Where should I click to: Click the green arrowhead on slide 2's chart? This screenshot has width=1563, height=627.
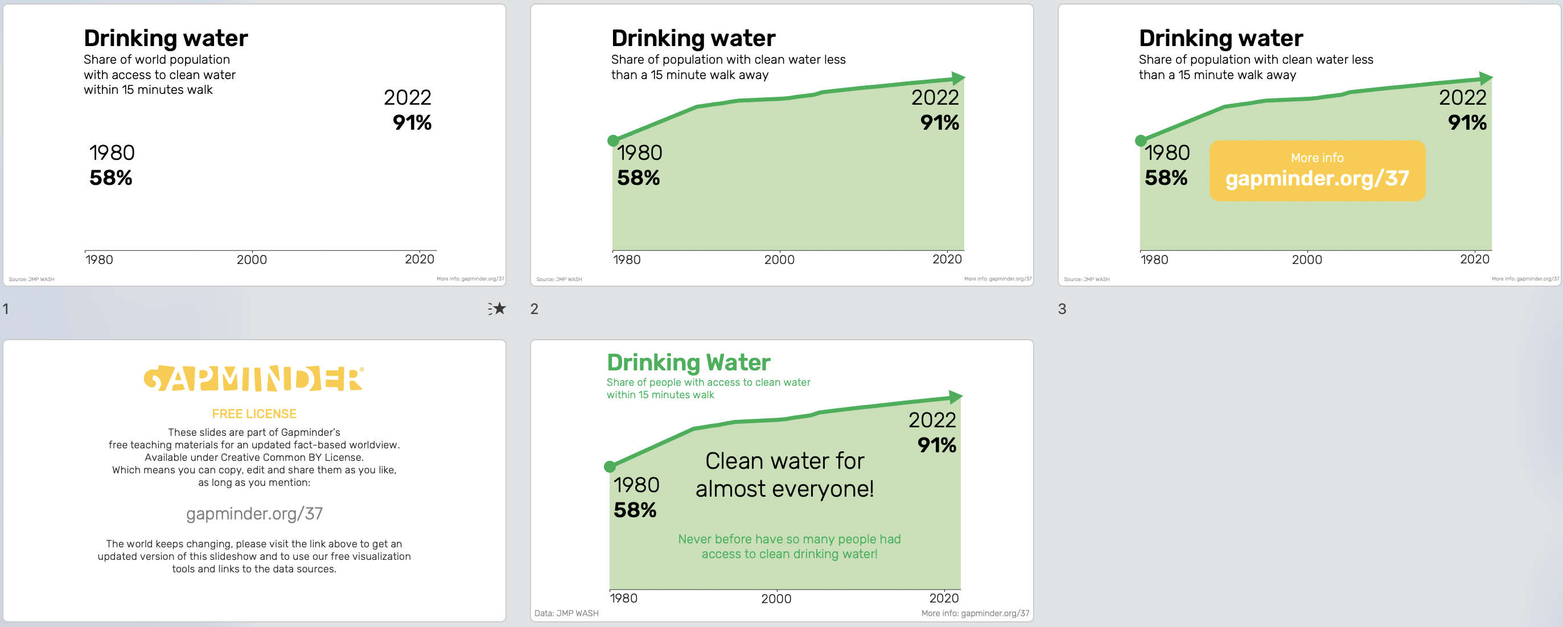click(x=958, y=77)
